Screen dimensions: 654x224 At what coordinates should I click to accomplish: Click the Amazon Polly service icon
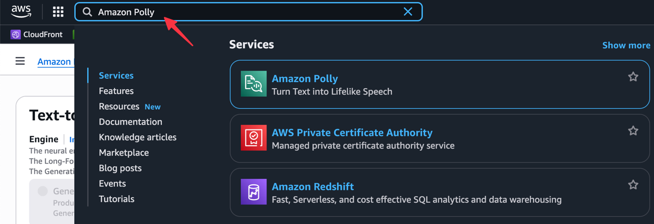click(x=254, y=84)
